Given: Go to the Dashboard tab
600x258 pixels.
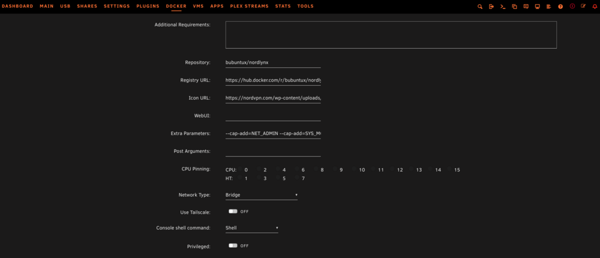Looking at the screenshot, I should coord(17,6).
